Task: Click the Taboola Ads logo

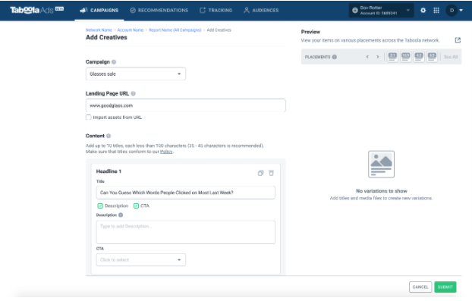Action: [36, 10]
